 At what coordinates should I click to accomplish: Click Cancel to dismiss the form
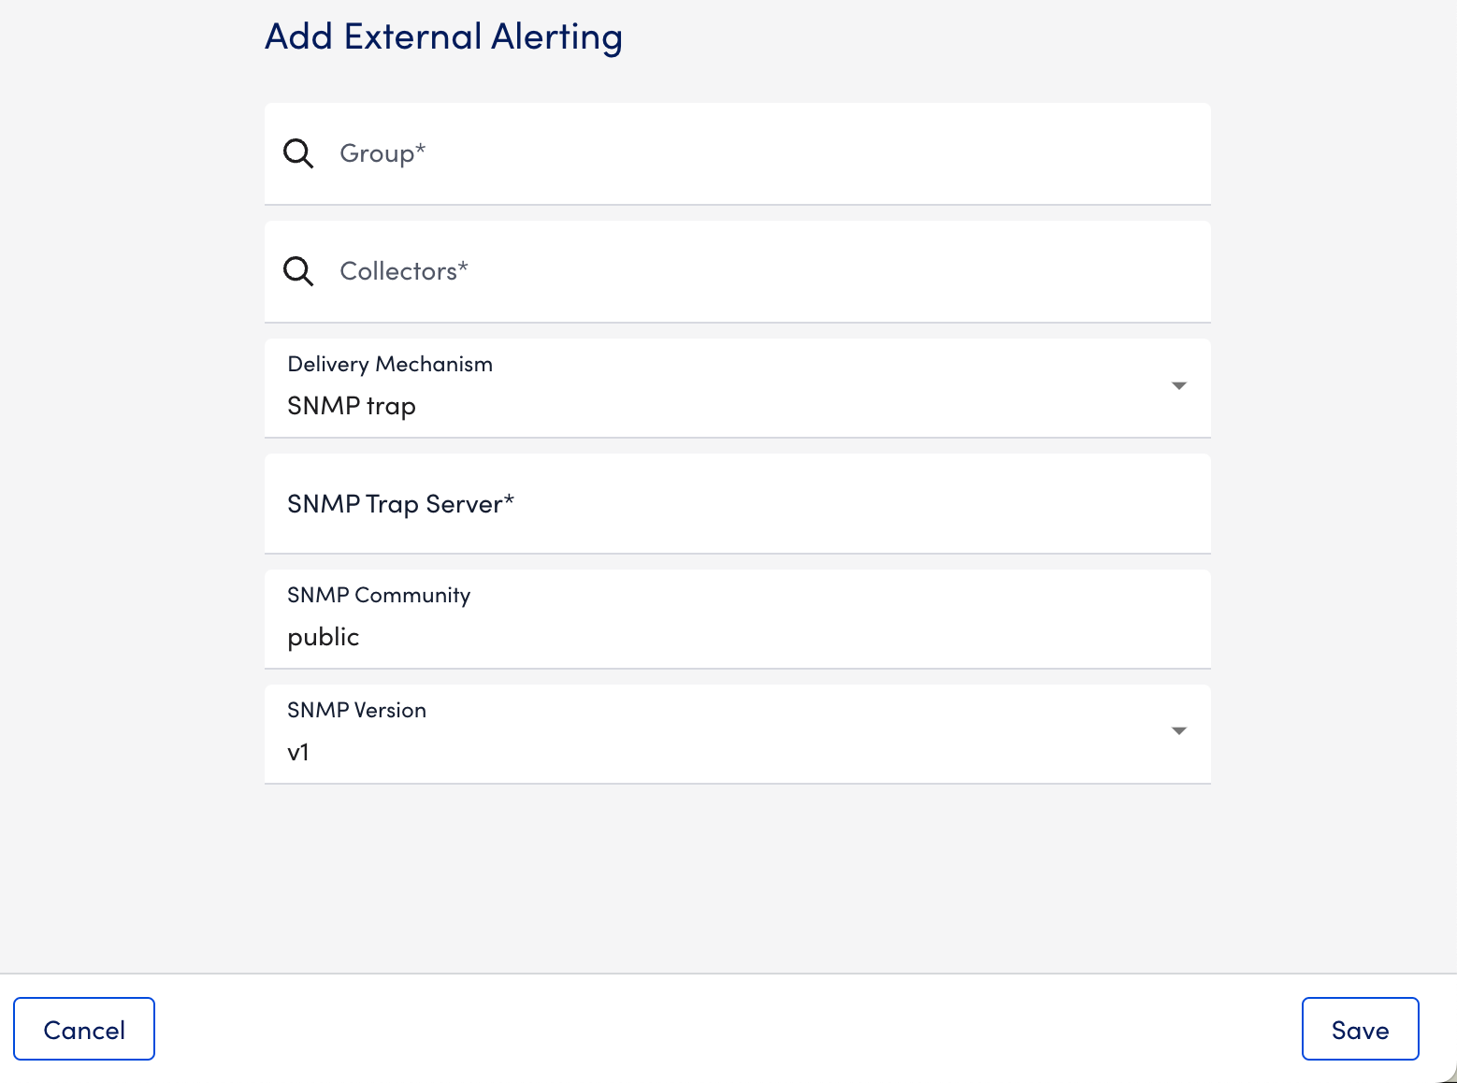point(84,1029)
